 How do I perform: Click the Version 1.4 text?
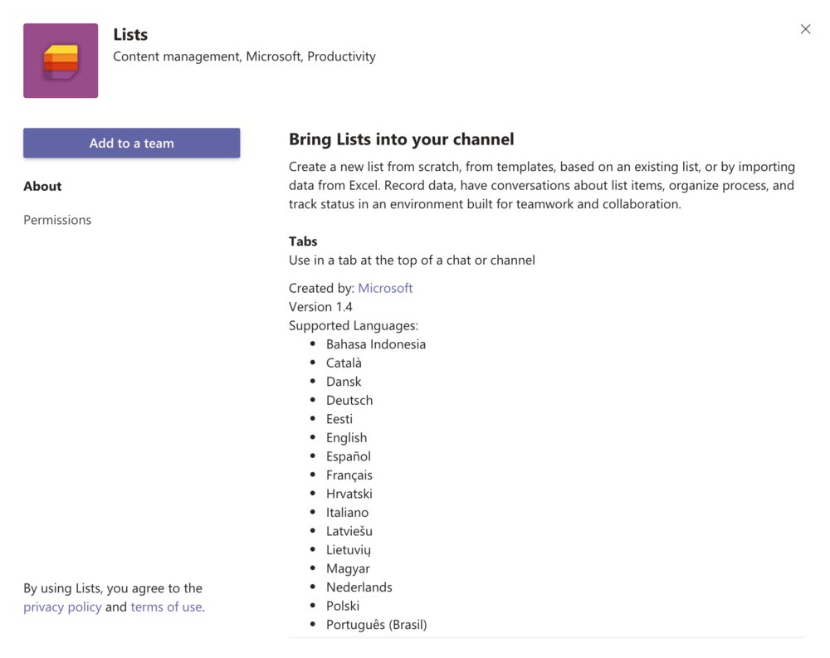[320, 306]
